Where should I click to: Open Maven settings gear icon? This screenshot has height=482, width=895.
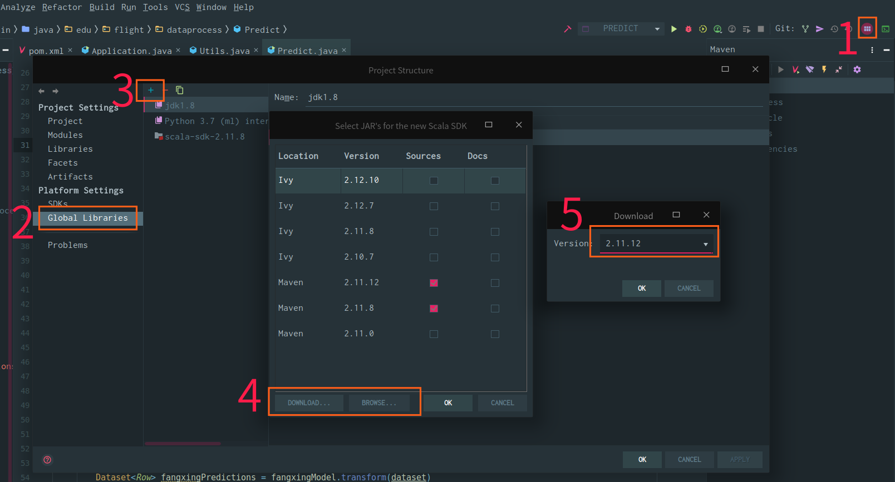click(x=857, y=69)
